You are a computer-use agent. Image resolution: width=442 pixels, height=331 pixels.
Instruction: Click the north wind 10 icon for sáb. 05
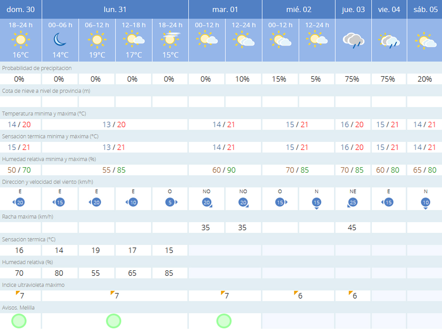click(425, 204)
